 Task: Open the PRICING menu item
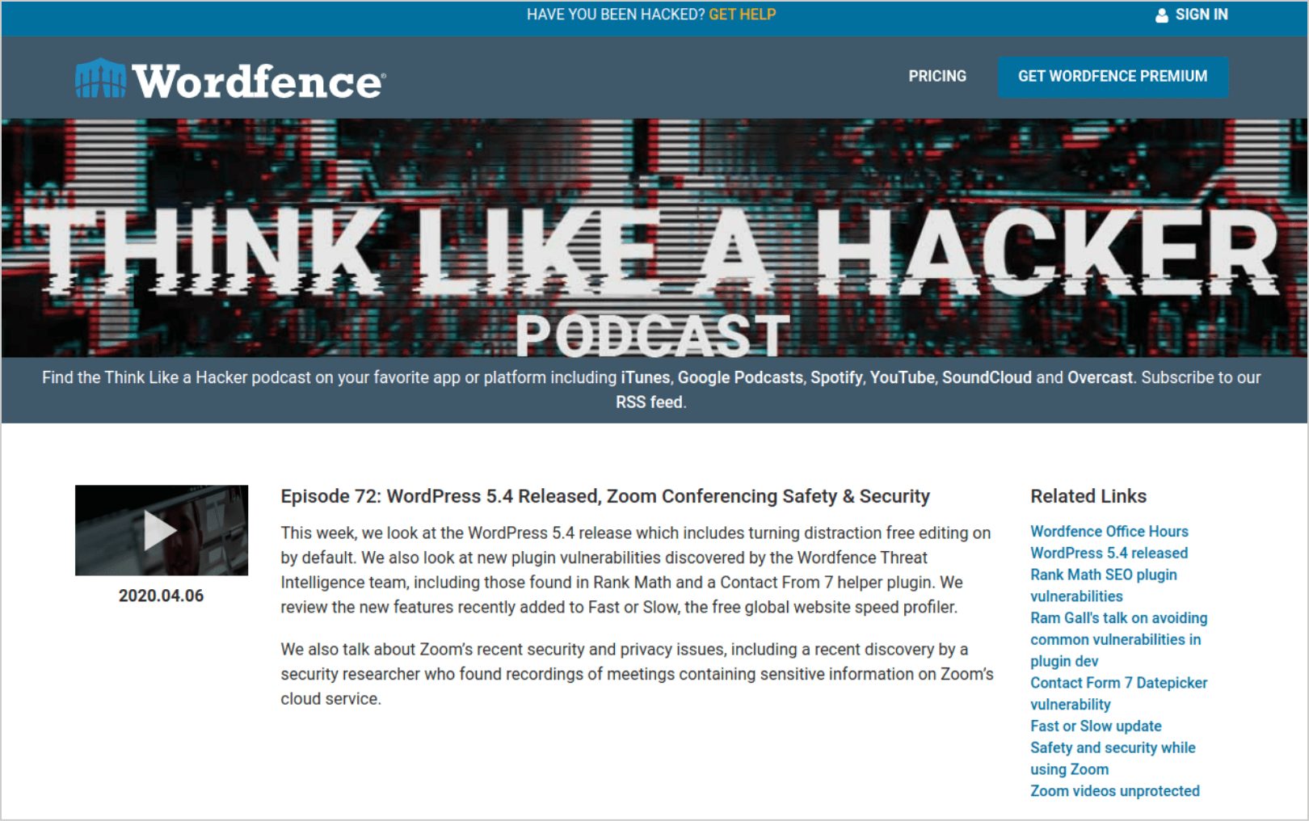click(937, 76)
